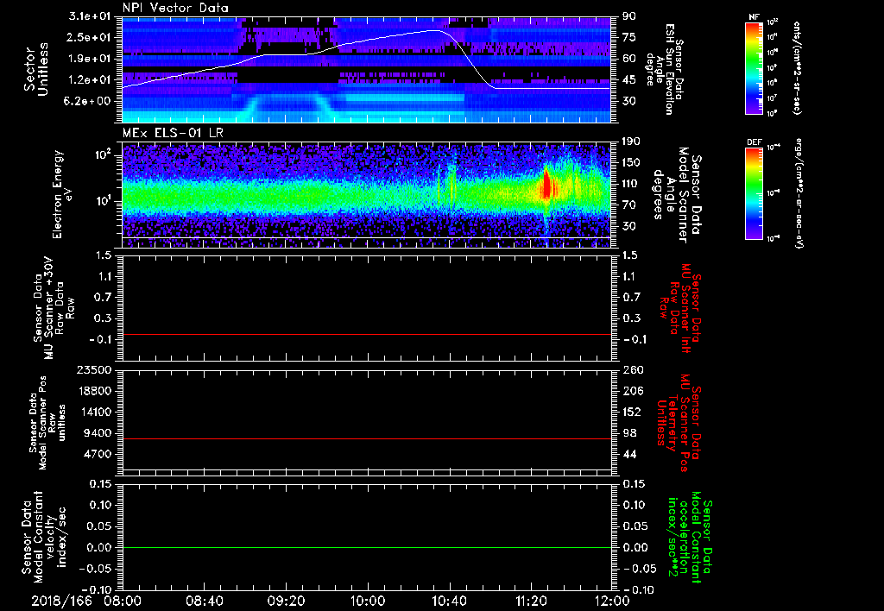
Task: Click the "98" telemetry tick label
Action: pyautogui.click(x=628, y=433)
